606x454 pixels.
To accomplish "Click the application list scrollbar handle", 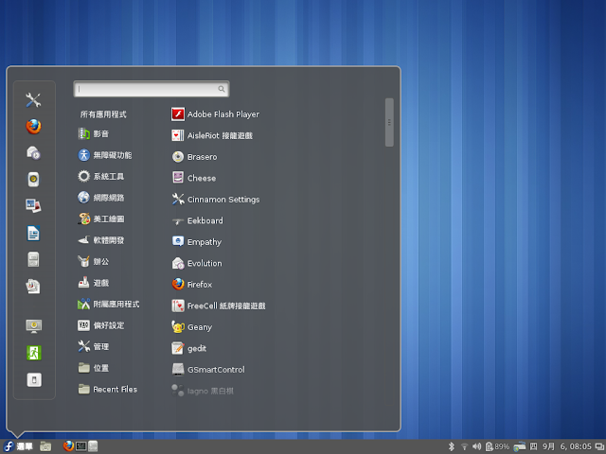I will [389, 122].
